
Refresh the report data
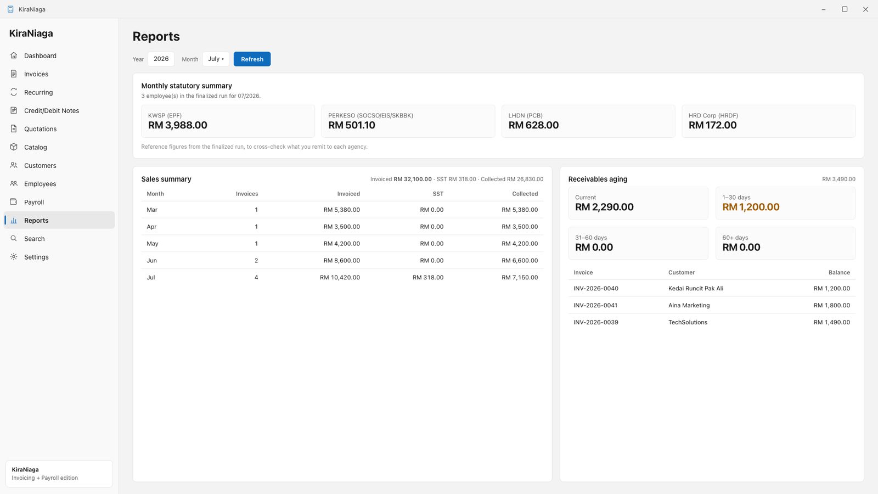tap(252, 59)
